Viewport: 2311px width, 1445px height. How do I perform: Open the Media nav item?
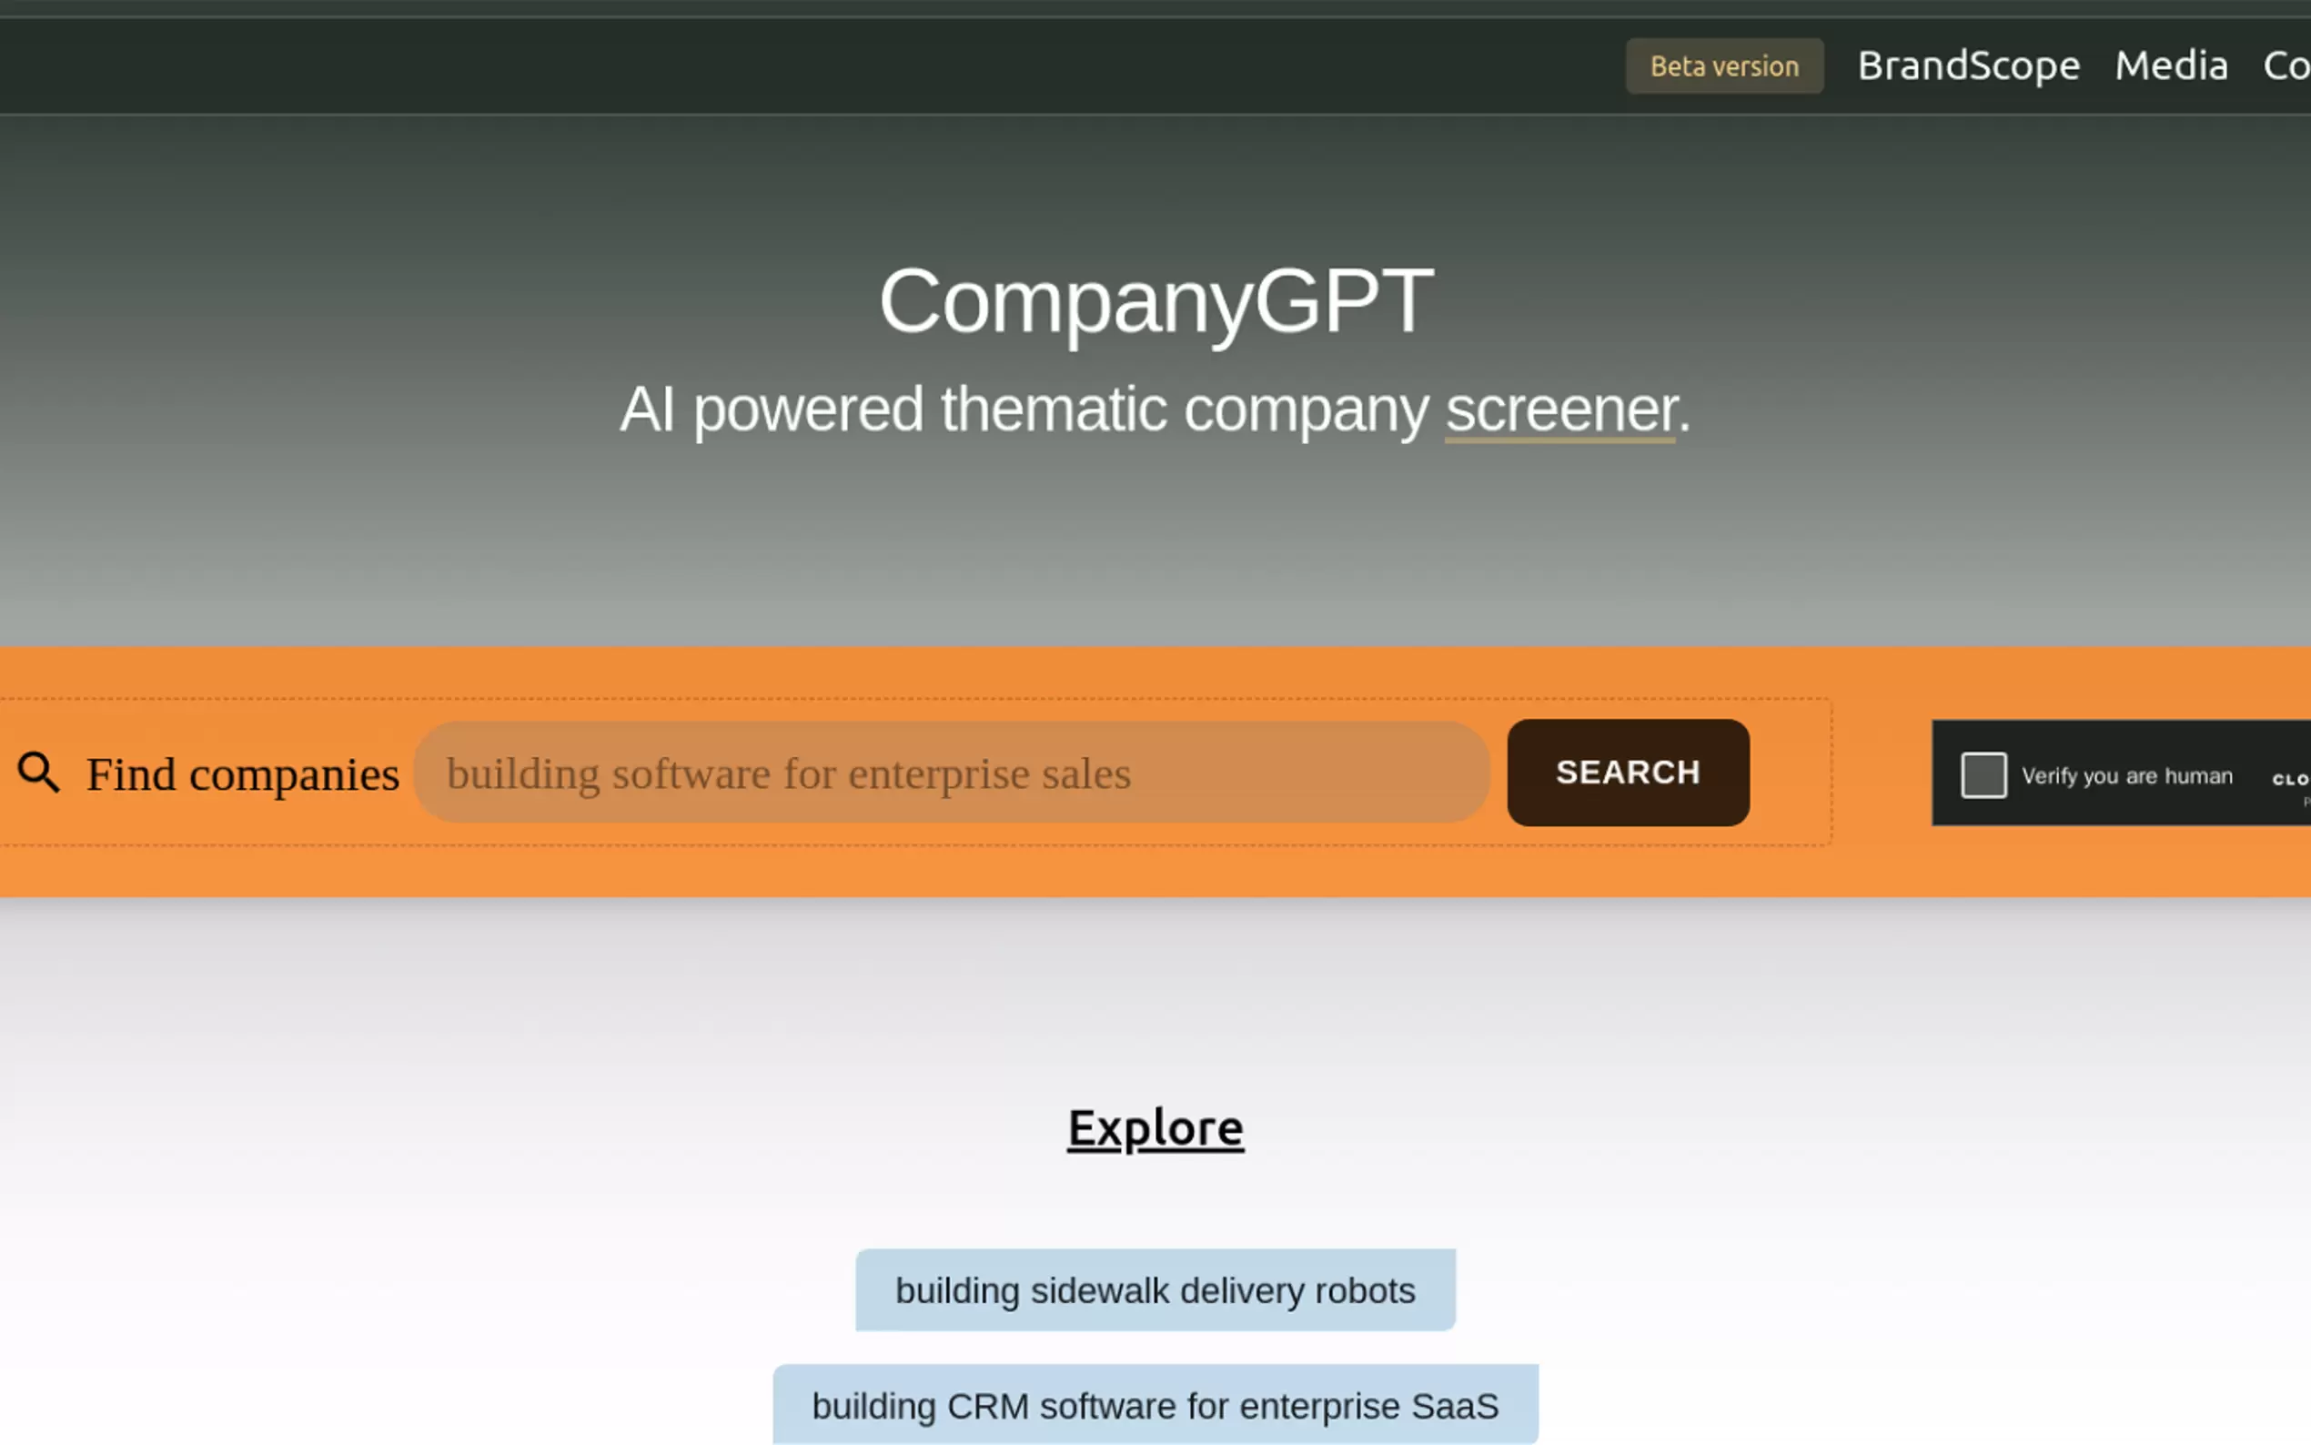click(x=2171, y=66)
